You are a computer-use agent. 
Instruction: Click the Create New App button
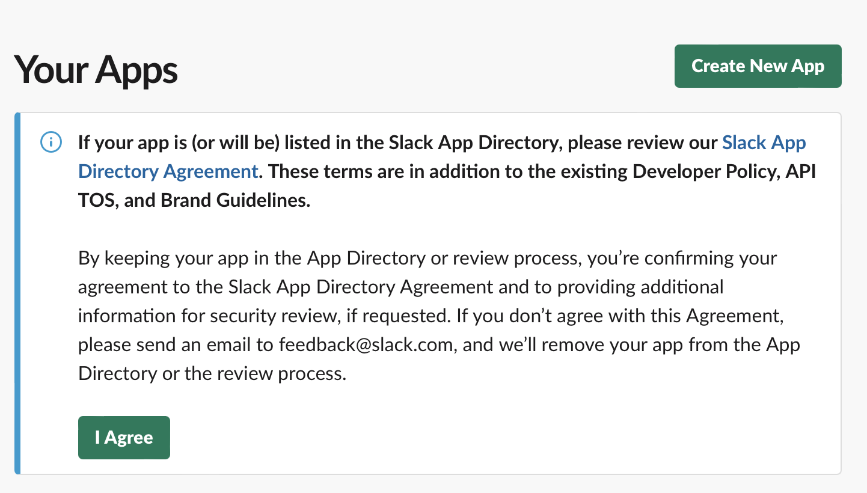tap(758, 66)
